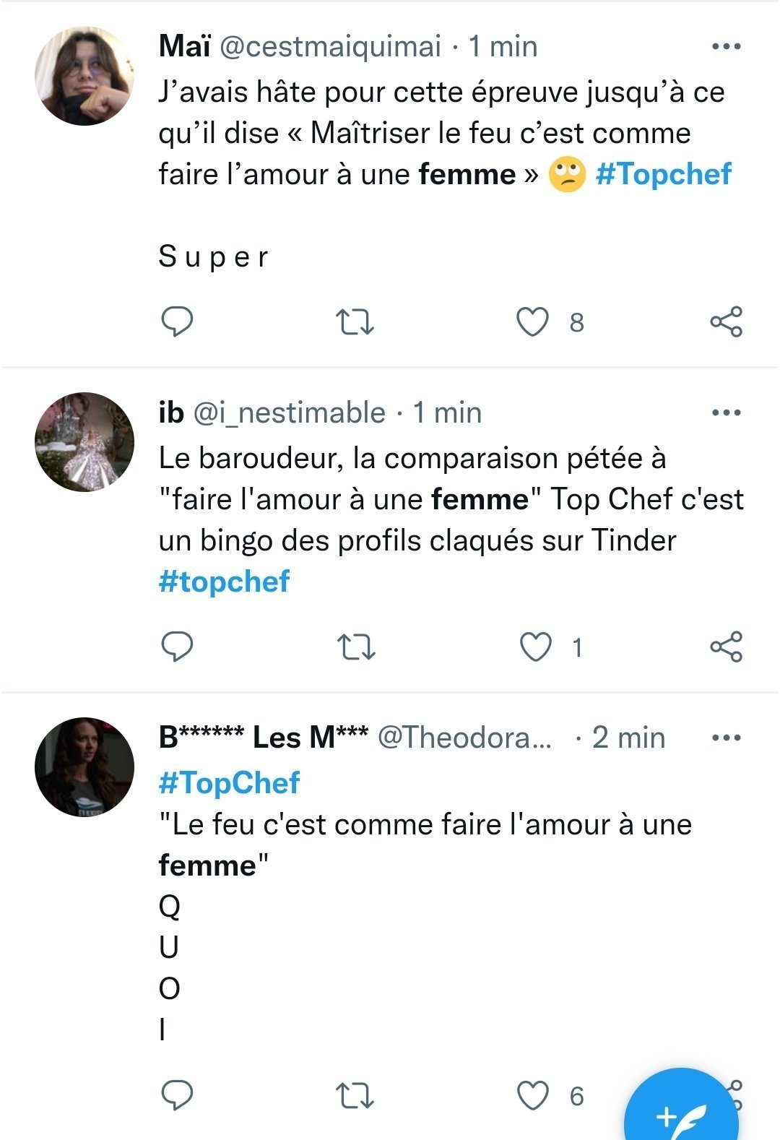Retweet the QUOI tweet
780x1140 pixels.
pyautogui.click(x=355, y=1096)
